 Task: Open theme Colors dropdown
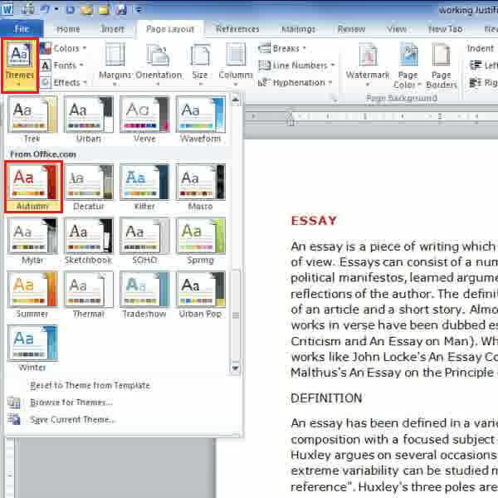64,48
